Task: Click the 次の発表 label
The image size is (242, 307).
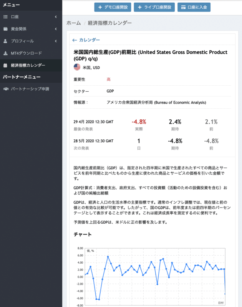Action: pos(81,148)
